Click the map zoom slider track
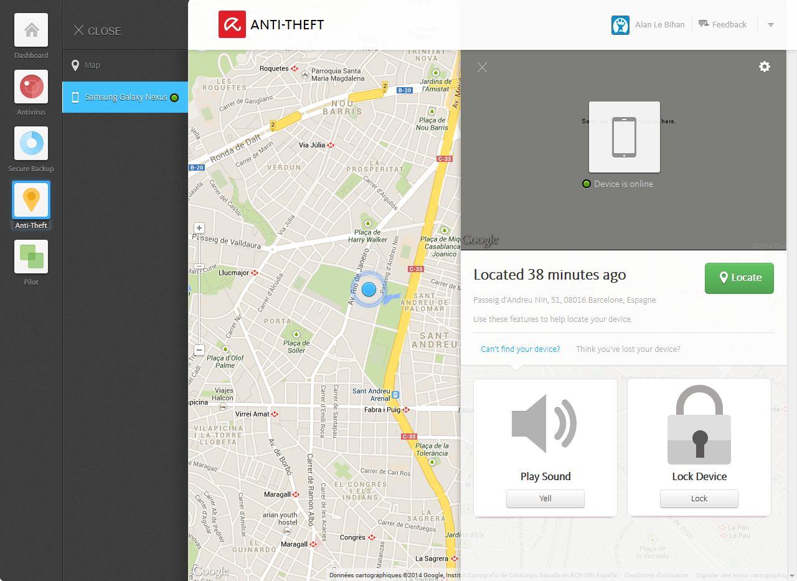This screenshot has height=581, width=797. (x=199, y=289)
